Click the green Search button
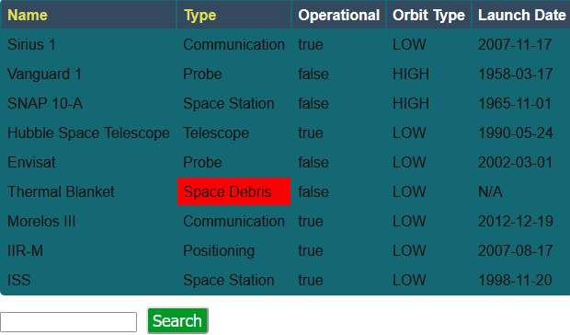 coord(177,321)
